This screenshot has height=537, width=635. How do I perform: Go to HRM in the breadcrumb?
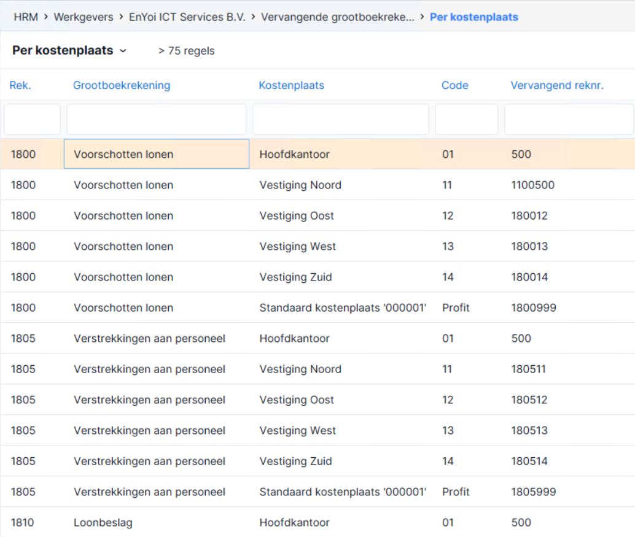26,17
